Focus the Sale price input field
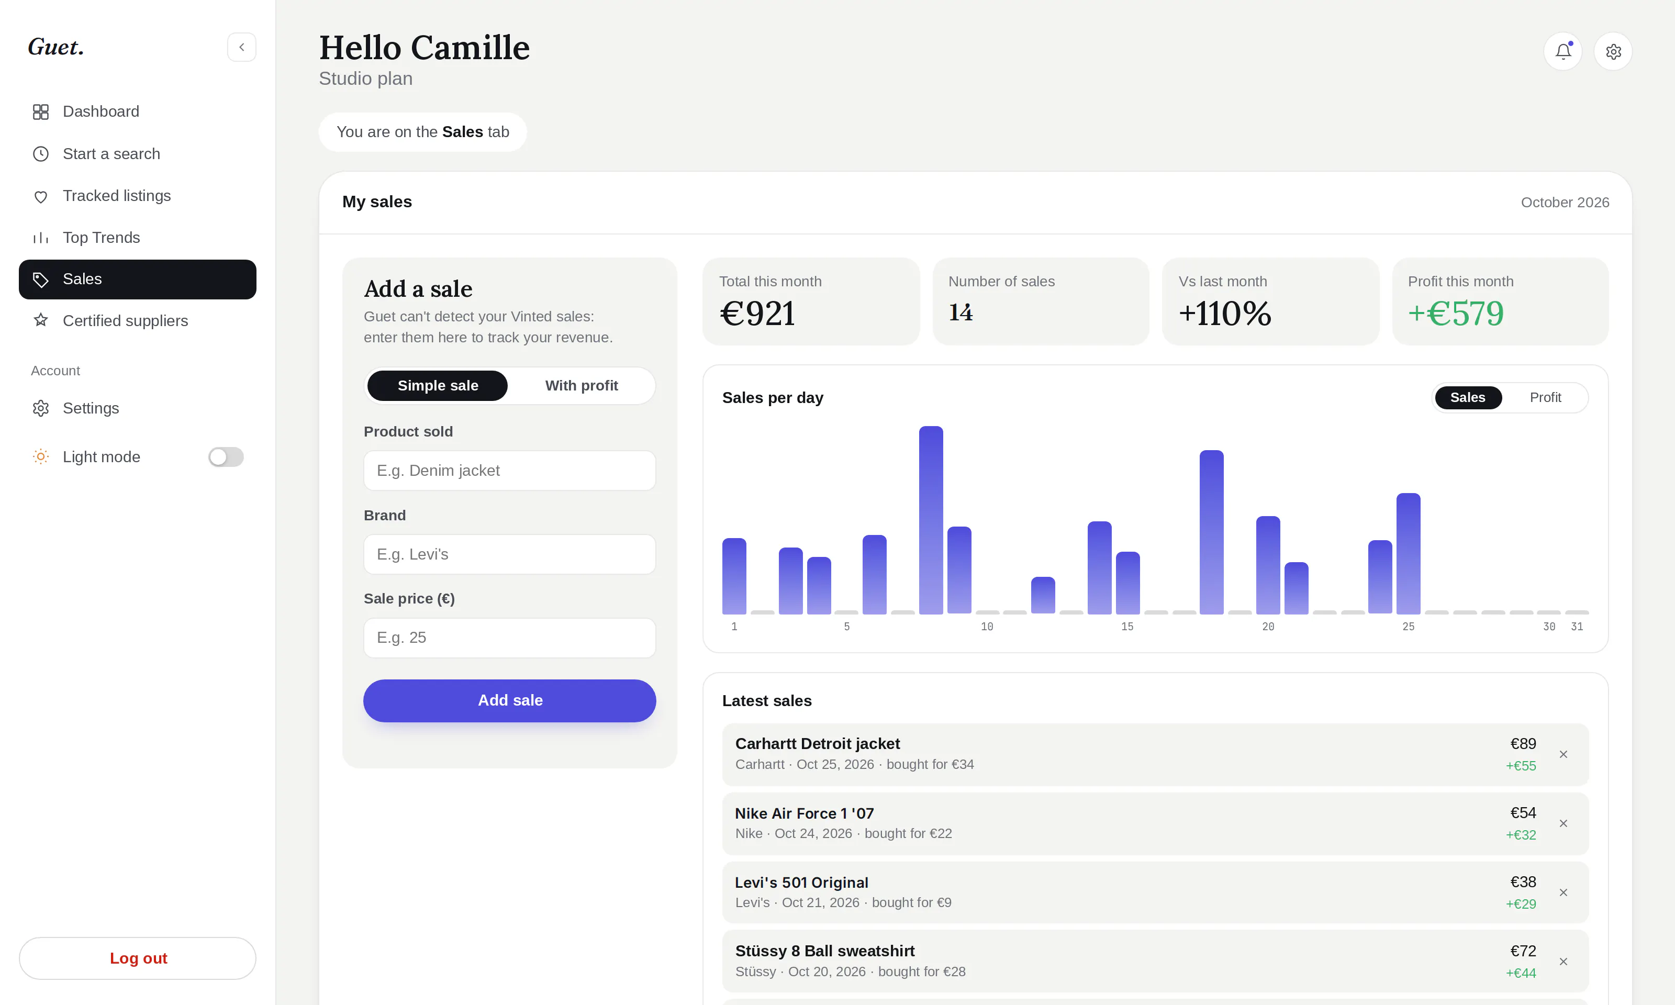1675x1005 pixels. (x=510, y=638)
